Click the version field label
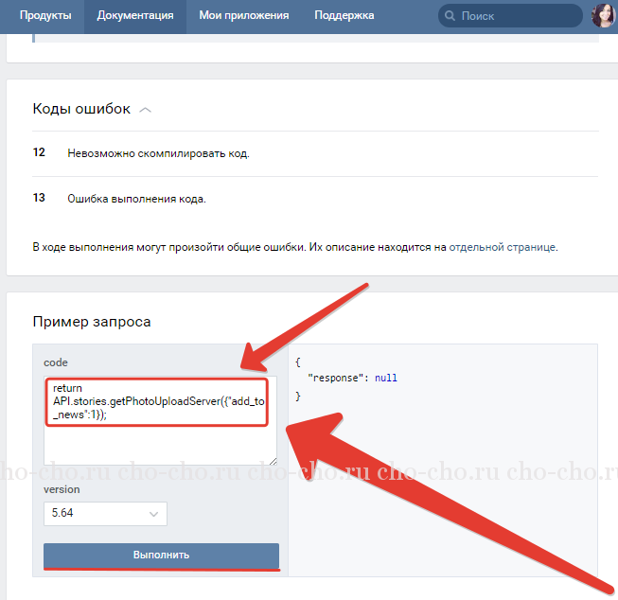 coord(62,489)
